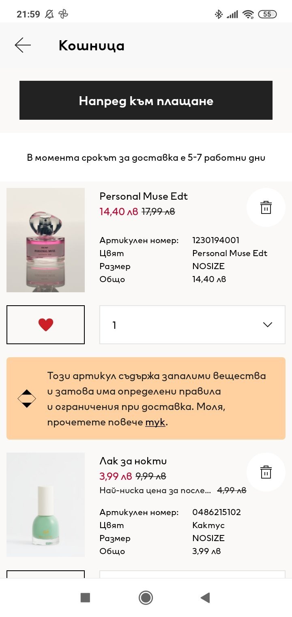
Task: Toggle favorite heart for Personal Muse Edt
Action: (x=45, y=325)
